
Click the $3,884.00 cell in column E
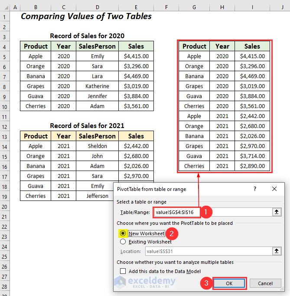coord(136,96)
